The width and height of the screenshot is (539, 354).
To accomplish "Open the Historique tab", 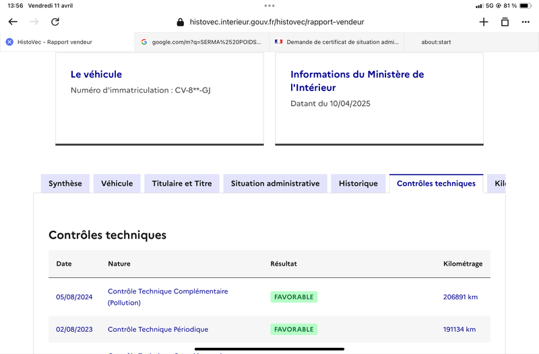I will 358,183.
